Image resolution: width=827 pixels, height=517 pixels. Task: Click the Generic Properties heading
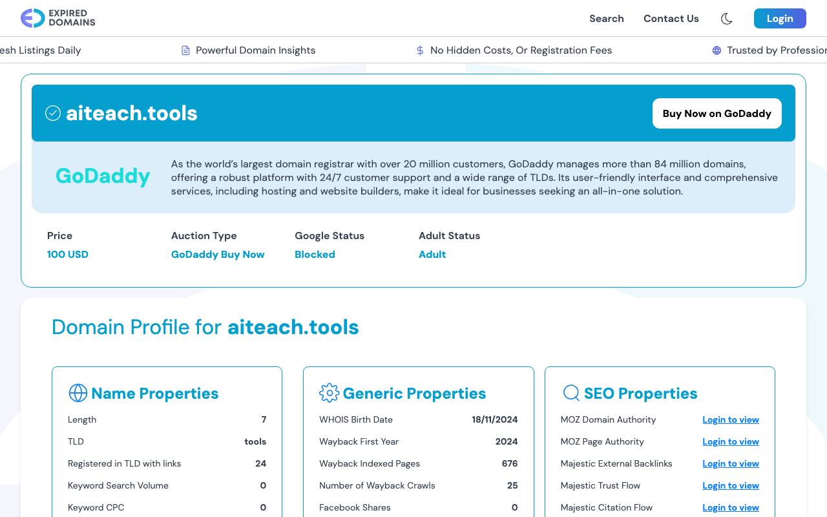(414, 393)
